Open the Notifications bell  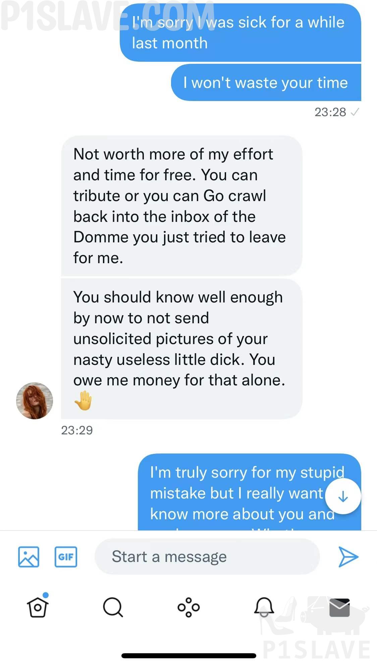(264, 607)
